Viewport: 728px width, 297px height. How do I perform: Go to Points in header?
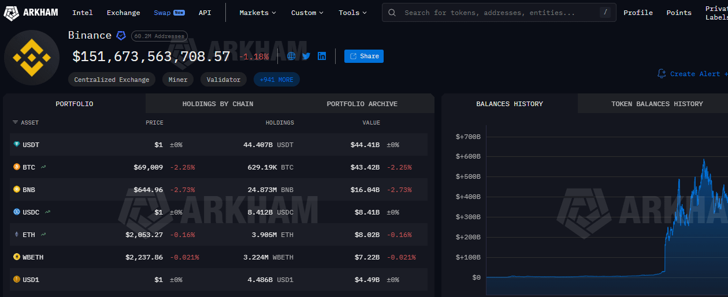point(679,13)
